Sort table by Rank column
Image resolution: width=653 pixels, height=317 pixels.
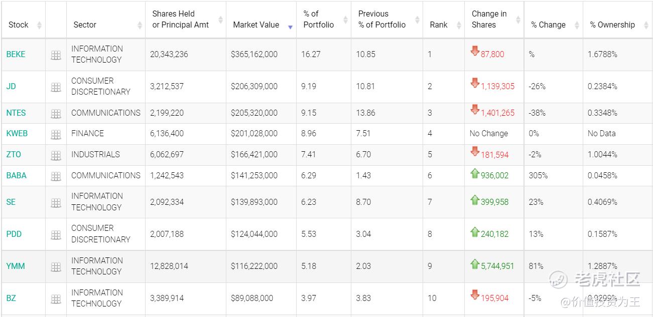(x=459, y=25)
